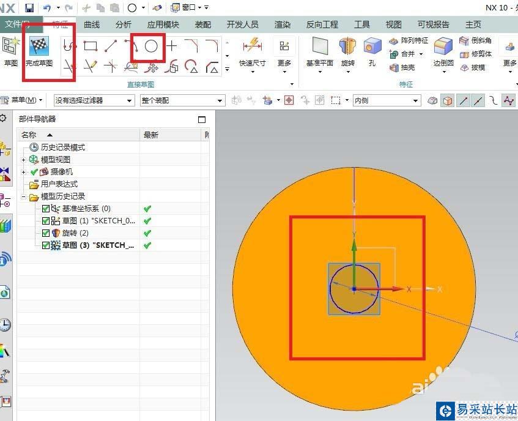
Task: Open the 开发人员 ribbon tab
Action: coord(242,24)
